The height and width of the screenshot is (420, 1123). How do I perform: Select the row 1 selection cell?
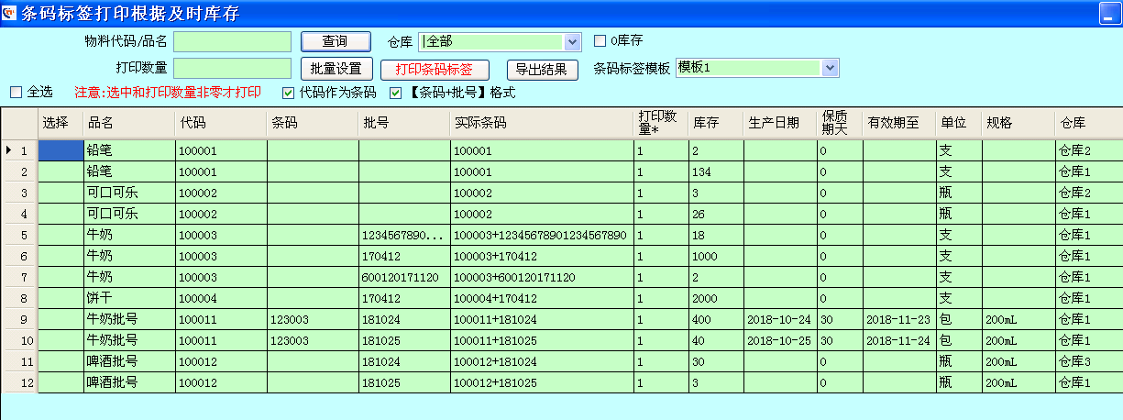click(60, 150)
